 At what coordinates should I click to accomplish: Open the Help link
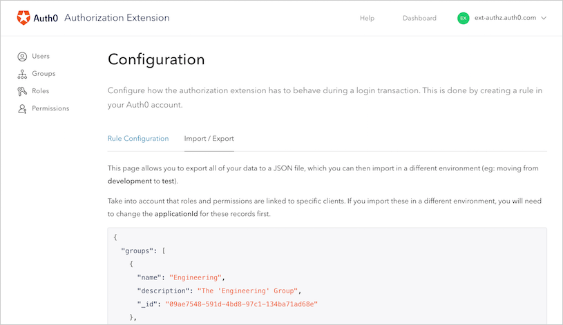[367, 19]
